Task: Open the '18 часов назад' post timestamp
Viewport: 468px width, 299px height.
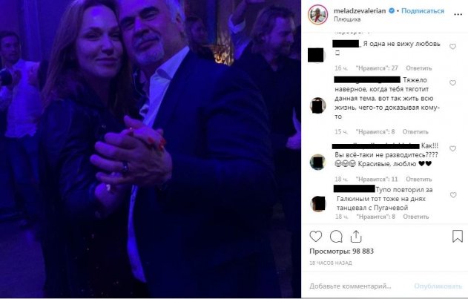Action: tap(331, 264)
